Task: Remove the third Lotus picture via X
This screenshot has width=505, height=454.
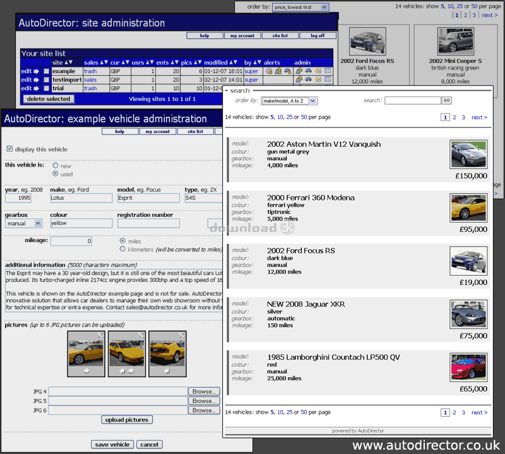Action: (182, 335)
